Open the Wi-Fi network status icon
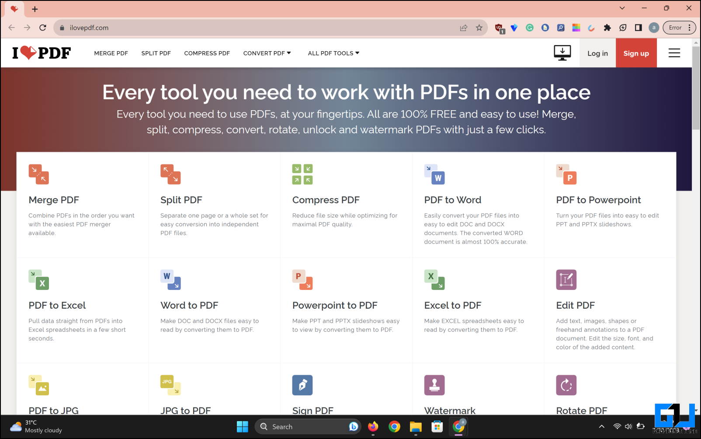This screenshot has height=439, width=701. point(617,427)
